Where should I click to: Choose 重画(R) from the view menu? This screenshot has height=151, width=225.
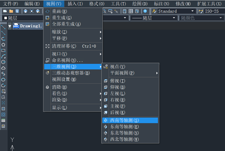[73, 11]
